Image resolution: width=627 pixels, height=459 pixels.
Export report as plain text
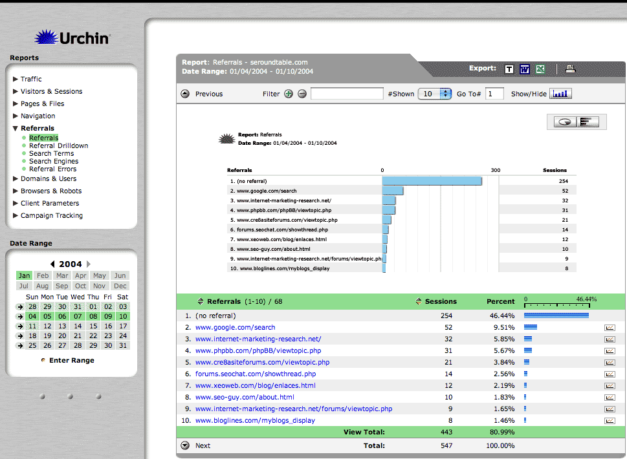coord(509,69)
